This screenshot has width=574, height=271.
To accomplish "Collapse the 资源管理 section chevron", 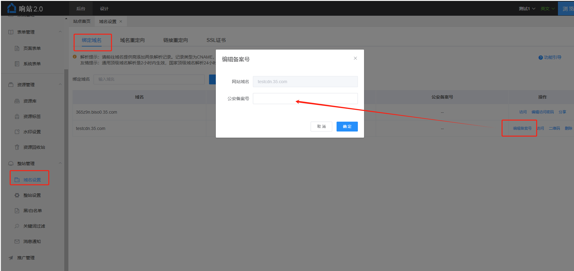I will 60,84.
